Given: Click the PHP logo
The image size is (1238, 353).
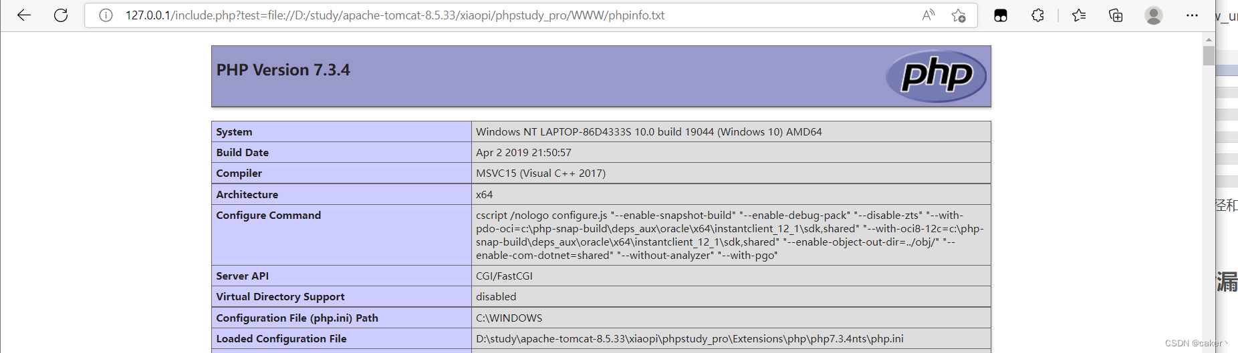Looking at the screenshot, I should (x=936, y=76).
